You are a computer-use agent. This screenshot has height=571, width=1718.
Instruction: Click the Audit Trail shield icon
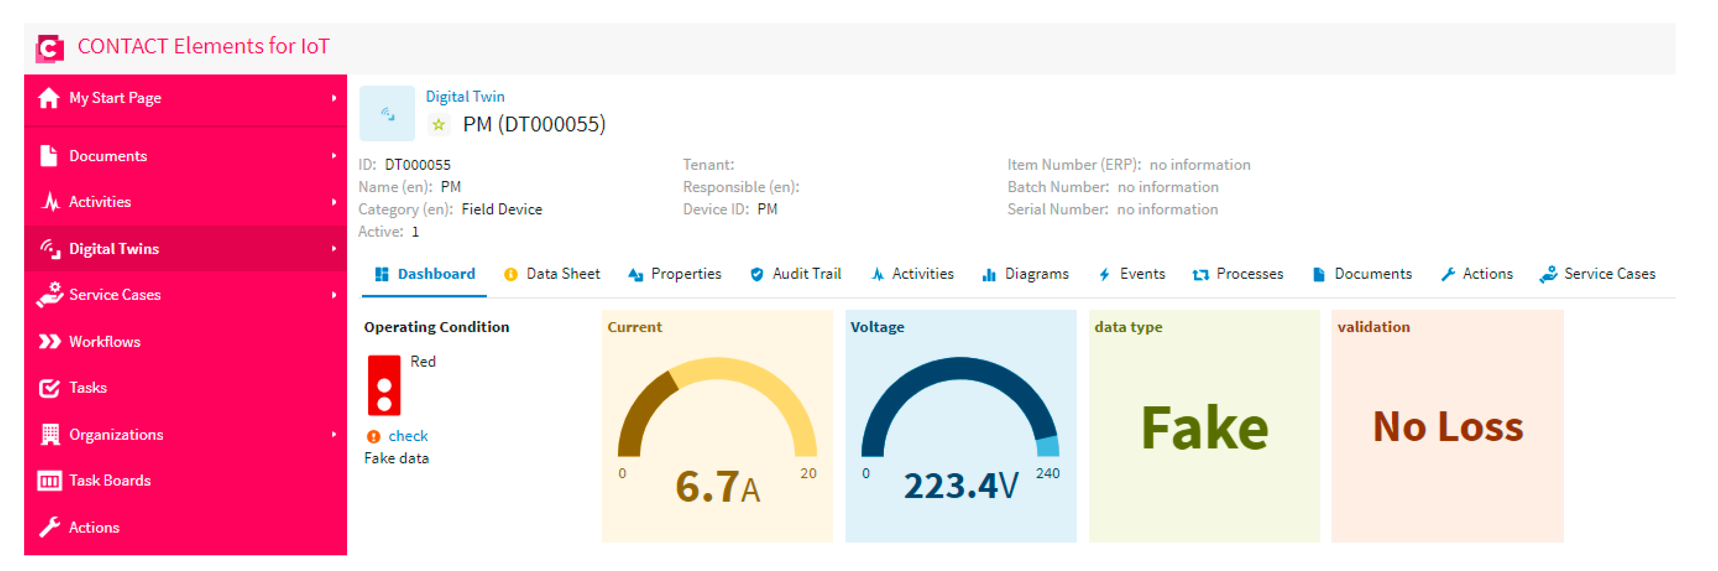point(756,274)
